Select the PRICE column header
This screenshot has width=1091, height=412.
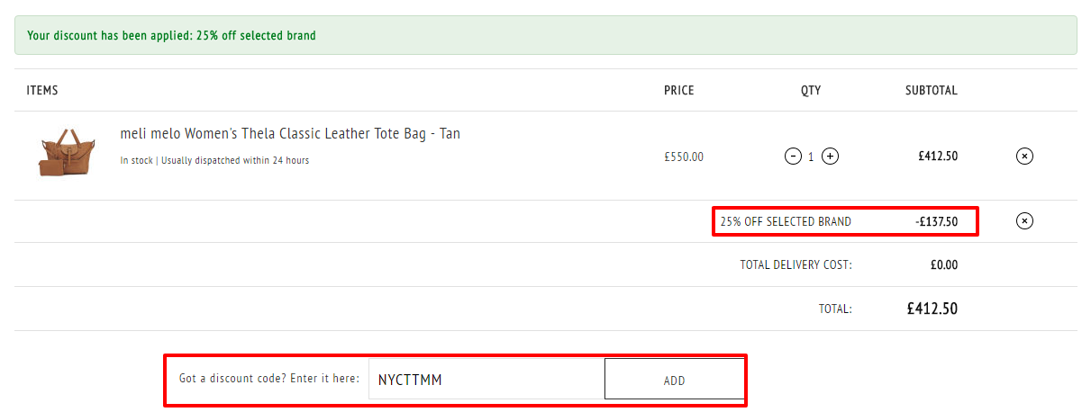[x=679, y=90]
